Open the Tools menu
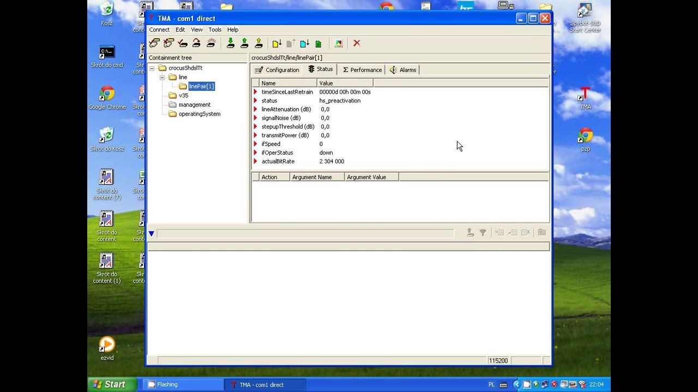The image size is (698, 392). coord(215,29)
